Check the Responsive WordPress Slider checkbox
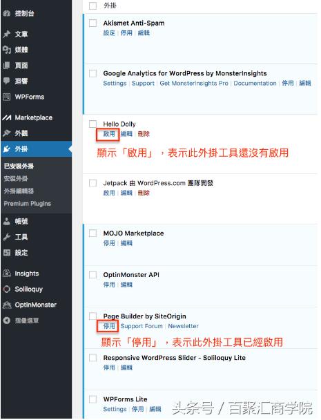Viewport: 321px width, 420px height. click(x=93, y=358)
